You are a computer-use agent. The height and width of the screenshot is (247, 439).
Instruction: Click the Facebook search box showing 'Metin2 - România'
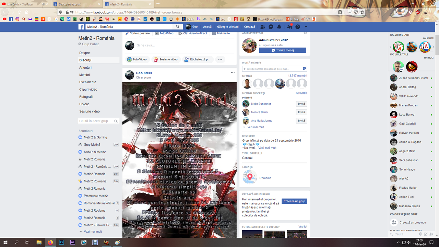tap(130, 27)
